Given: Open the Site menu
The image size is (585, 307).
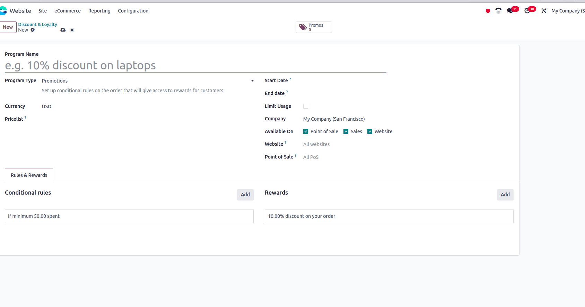Looking at the screenshot, I should [x=43, y=11].
